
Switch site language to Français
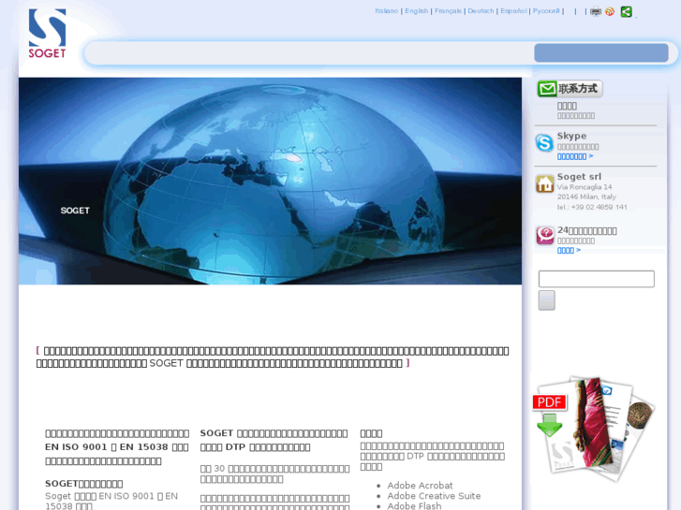(448, 11)
